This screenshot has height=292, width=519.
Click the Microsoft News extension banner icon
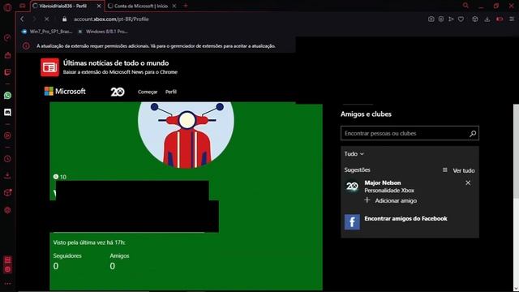[x=49, y=67]
